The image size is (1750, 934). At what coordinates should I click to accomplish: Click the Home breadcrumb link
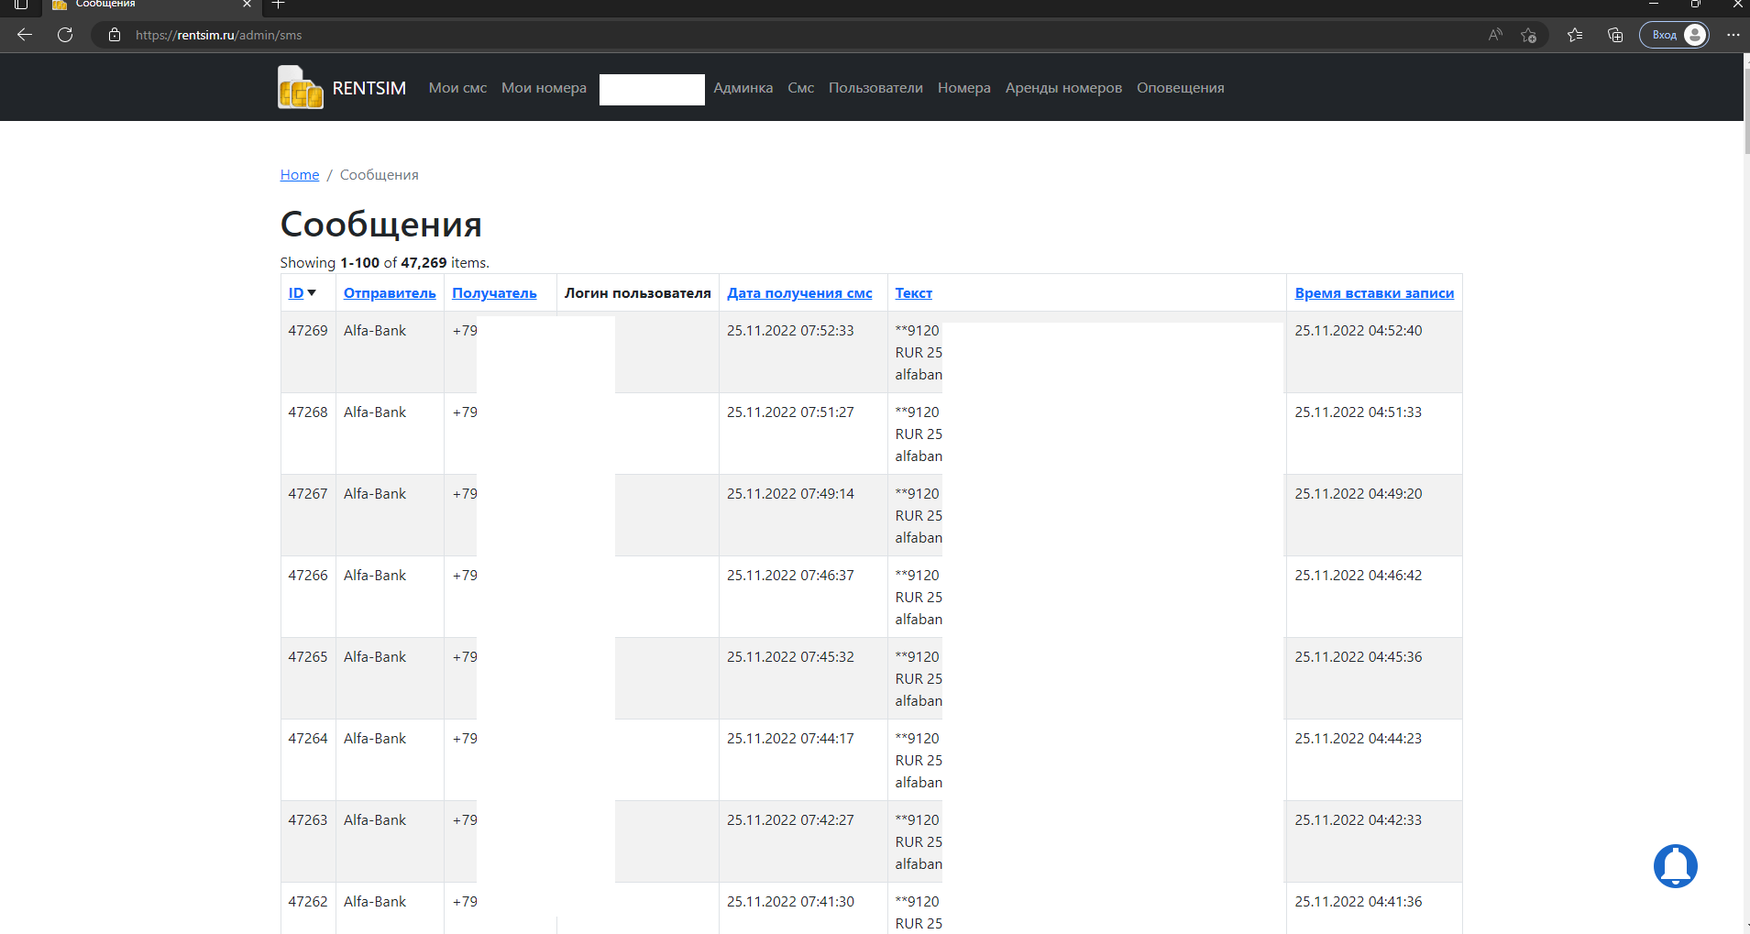tap(299, 175)
